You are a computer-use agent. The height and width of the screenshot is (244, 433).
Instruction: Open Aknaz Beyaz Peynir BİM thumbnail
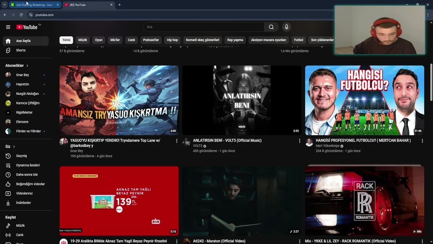click(x=119, y=201)
